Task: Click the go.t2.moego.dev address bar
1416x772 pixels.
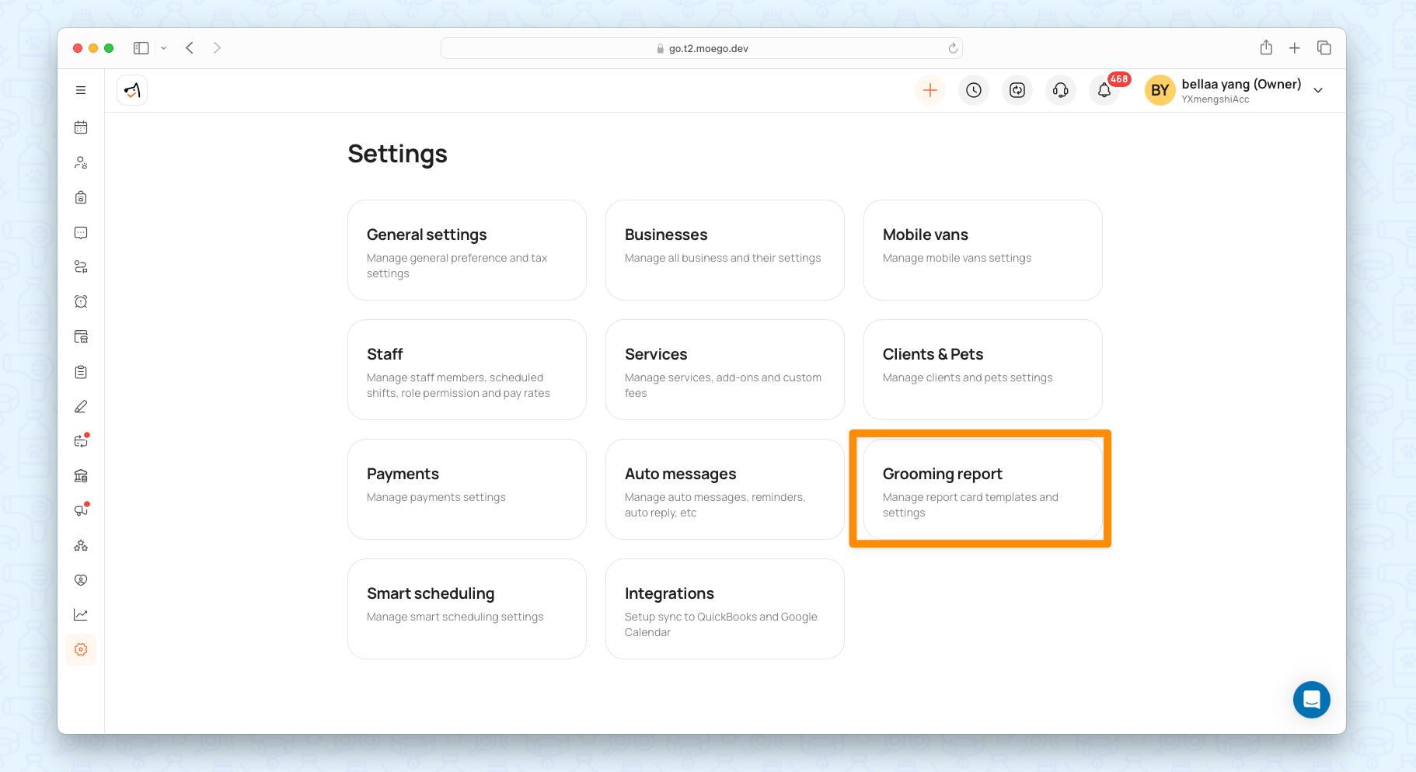Action: coord(701,48)
